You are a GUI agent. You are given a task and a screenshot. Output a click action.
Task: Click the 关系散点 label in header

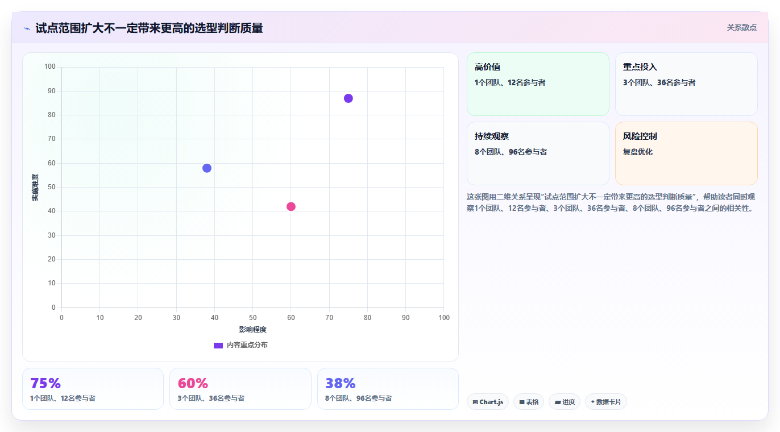(x=741, y=27)
